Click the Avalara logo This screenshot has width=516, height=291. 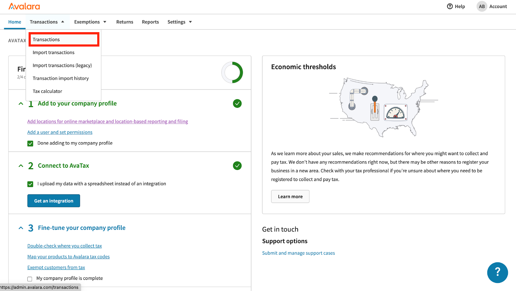(x=24, y=6)
